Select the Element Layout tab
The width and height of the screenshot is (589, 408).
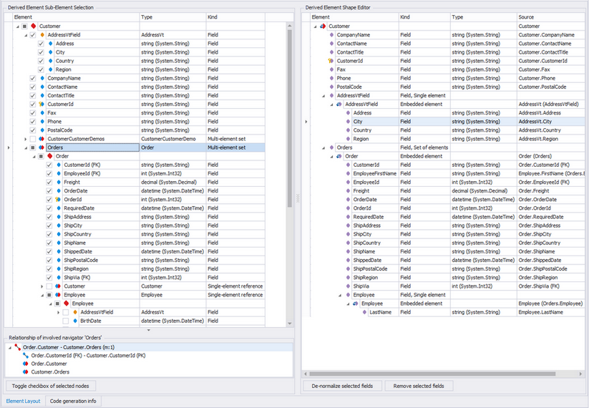(23, 401)
